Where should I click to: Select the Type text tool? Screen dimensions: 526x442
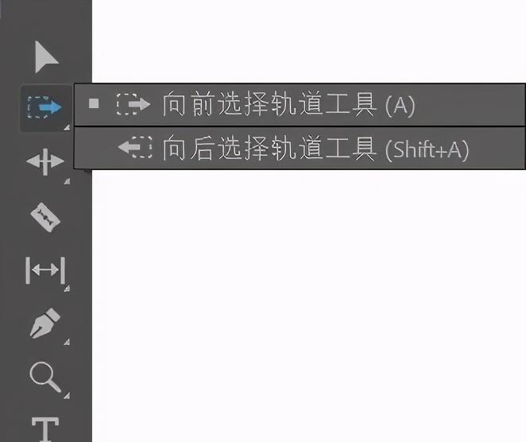point(45,429)
